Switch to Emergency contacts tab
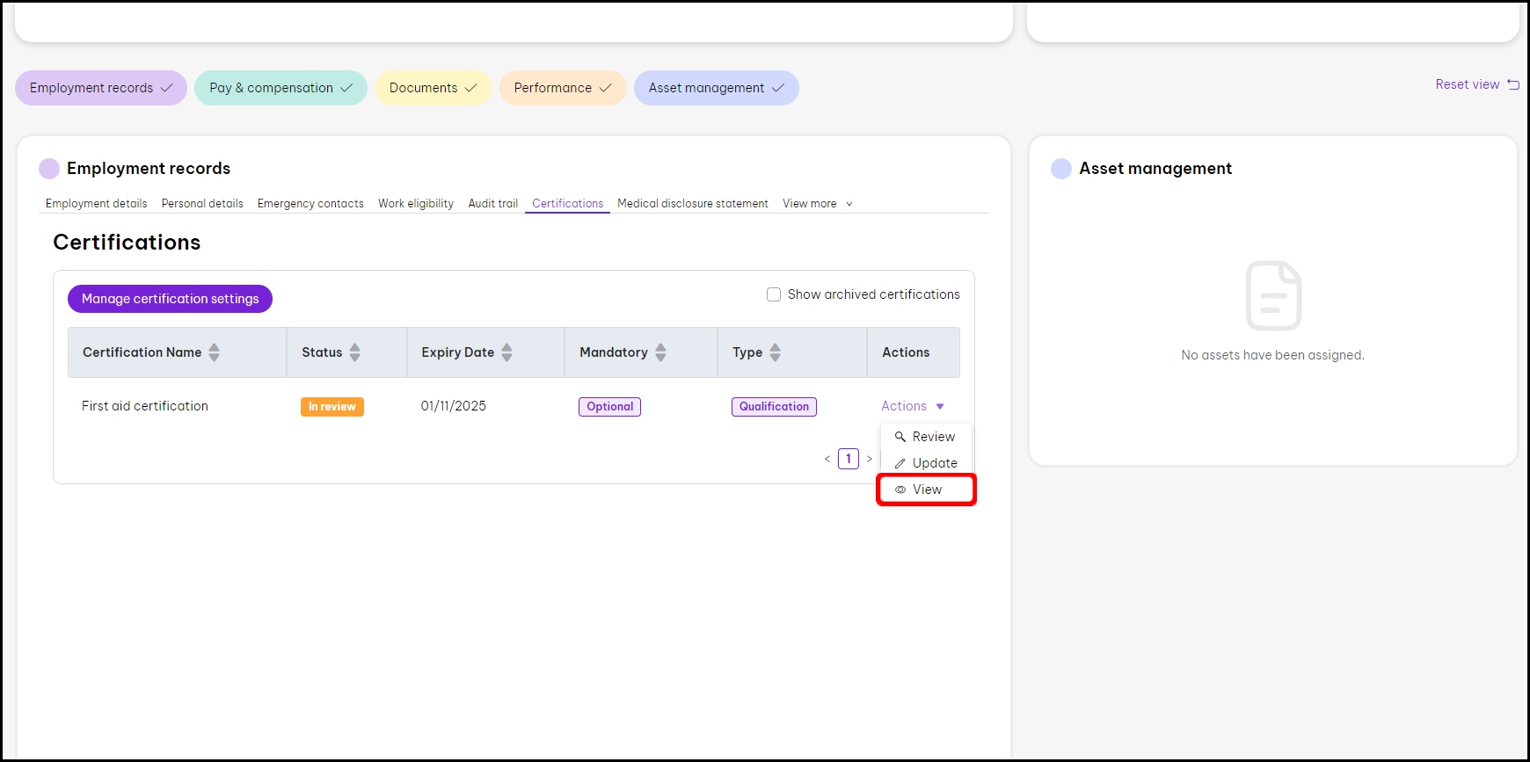Image resolution: width=1530 pixels, height=762 pixels. tap(310, 203)
